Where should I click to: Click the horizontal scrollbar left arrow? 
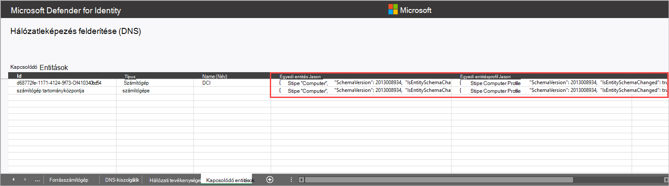(x=301, y=180)
